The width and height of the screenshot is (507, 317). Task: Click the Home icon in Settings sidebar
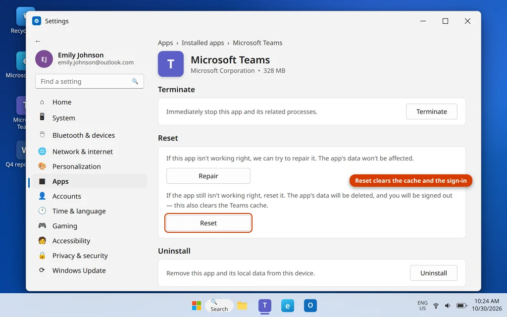click(42, 102)
